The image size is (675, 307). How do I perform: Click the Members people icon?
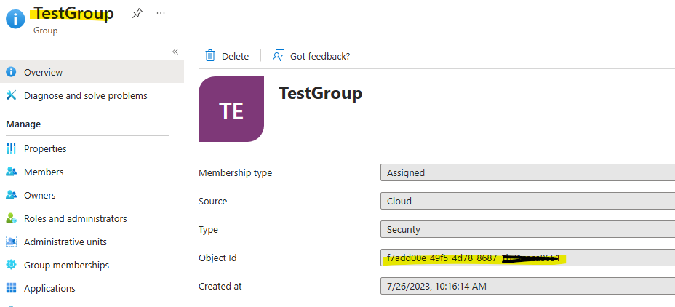pos(11,172)
